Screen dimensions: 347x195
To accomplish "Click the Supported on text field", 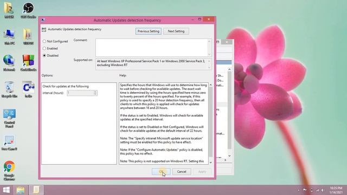I will [151, 64].
